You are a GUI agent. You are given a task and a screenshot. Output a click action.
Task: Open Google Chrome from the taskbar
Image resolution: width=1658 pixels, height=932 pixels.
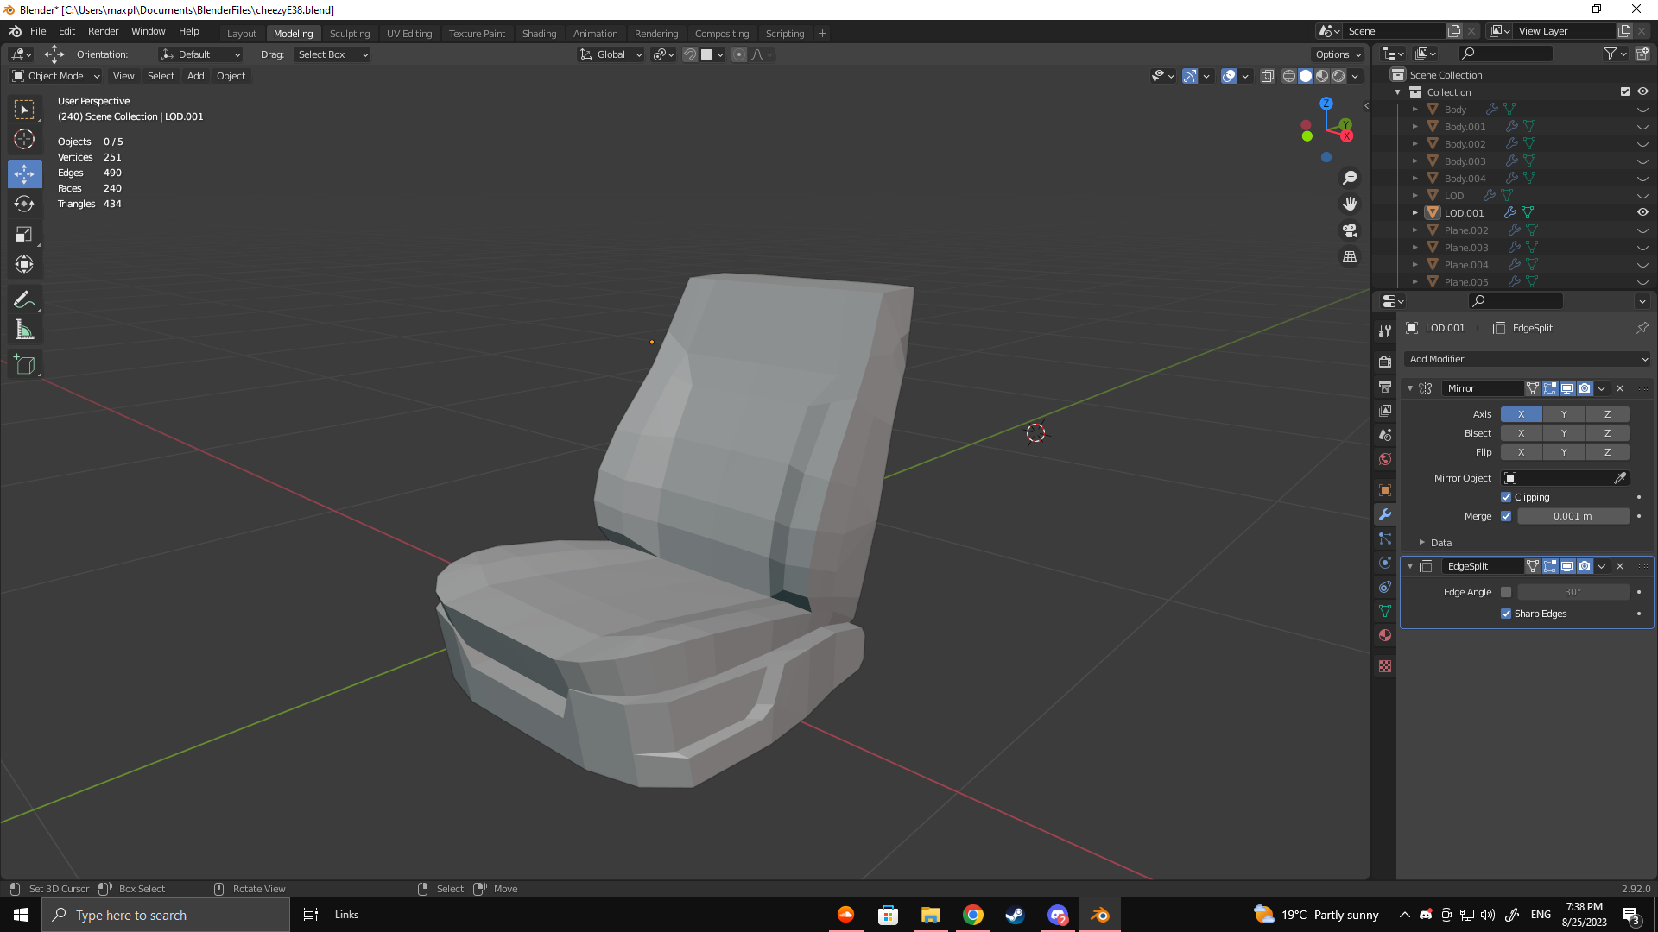coord(973,915)
